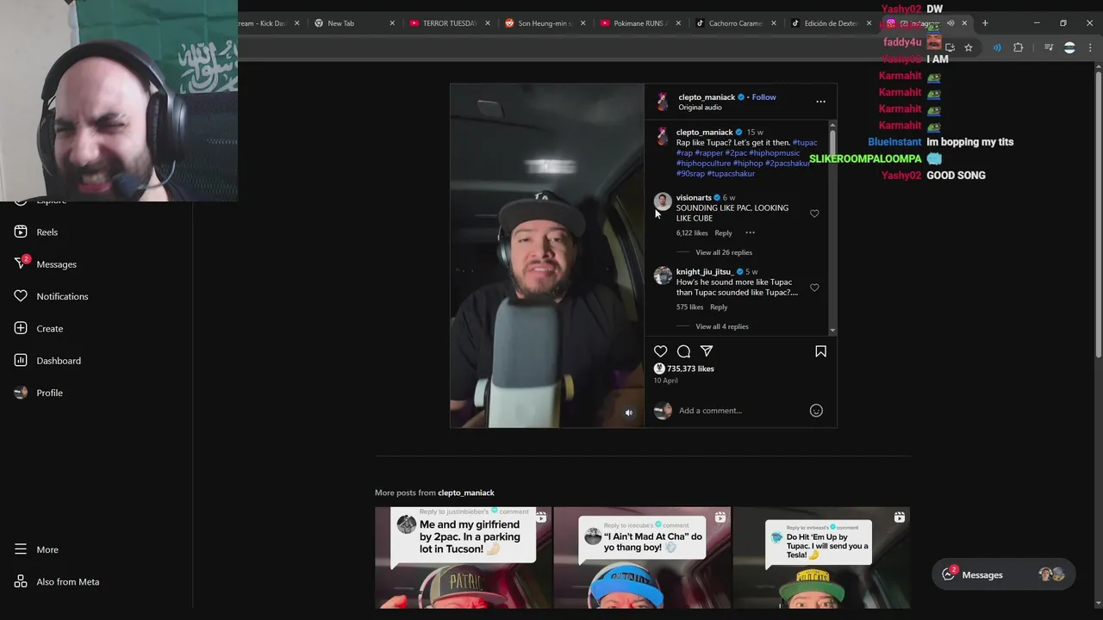Open the Dashboard sidebar item
1103x620 pixels.
(x=47, y=360)
